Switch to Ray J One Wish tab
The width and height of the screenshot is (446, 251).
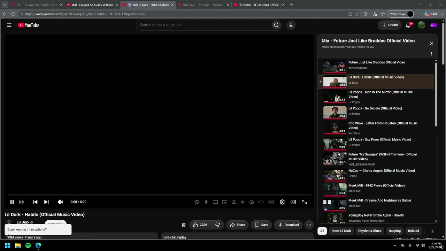[203, 5]
